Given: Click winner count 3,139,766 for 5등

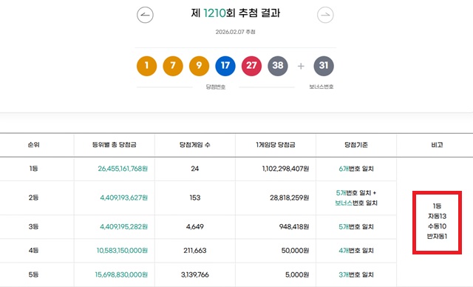Looking at the screenshot, I should (195, 274).
